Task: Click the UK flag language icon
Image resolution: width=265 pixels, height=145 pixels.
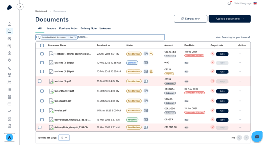Action: pos(255,4)
